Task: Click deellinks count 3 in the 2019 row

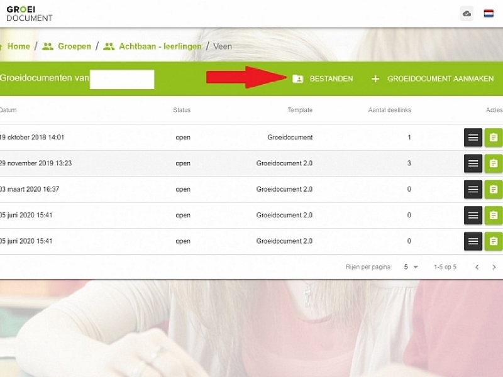Action: click(409, 163)
